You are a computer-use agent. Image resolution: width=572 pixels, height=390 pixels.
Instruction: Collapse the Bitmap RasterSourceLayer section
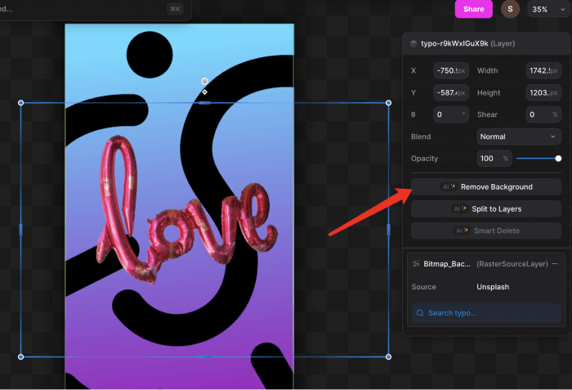tap(555, 264)
